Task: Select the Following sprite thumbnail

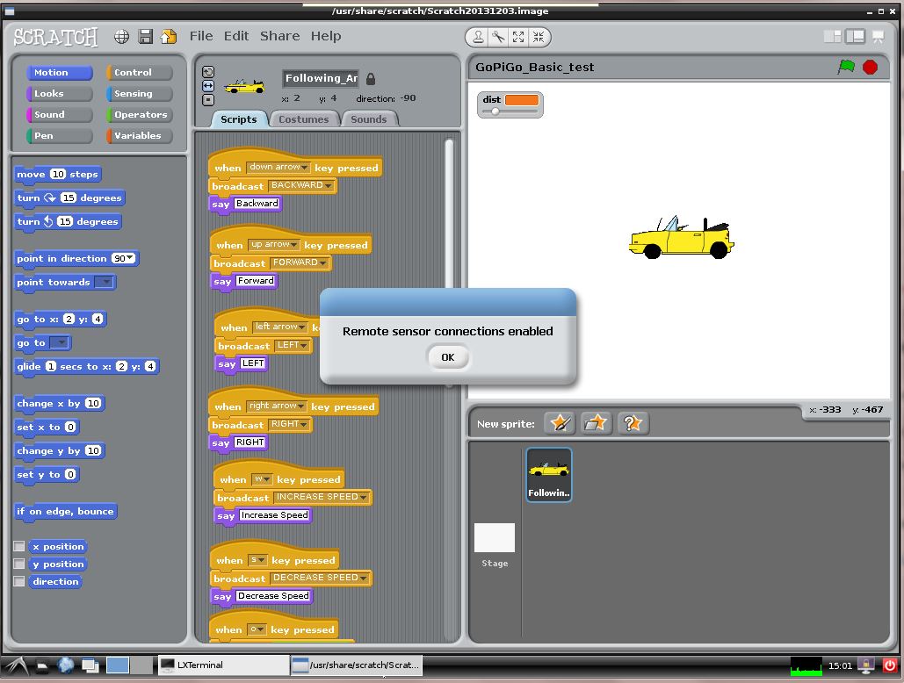Action: [x=549, y=475]
